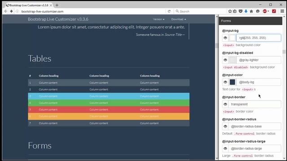Open the bookmarks list clipboard icon

click(x=235, y=11)
